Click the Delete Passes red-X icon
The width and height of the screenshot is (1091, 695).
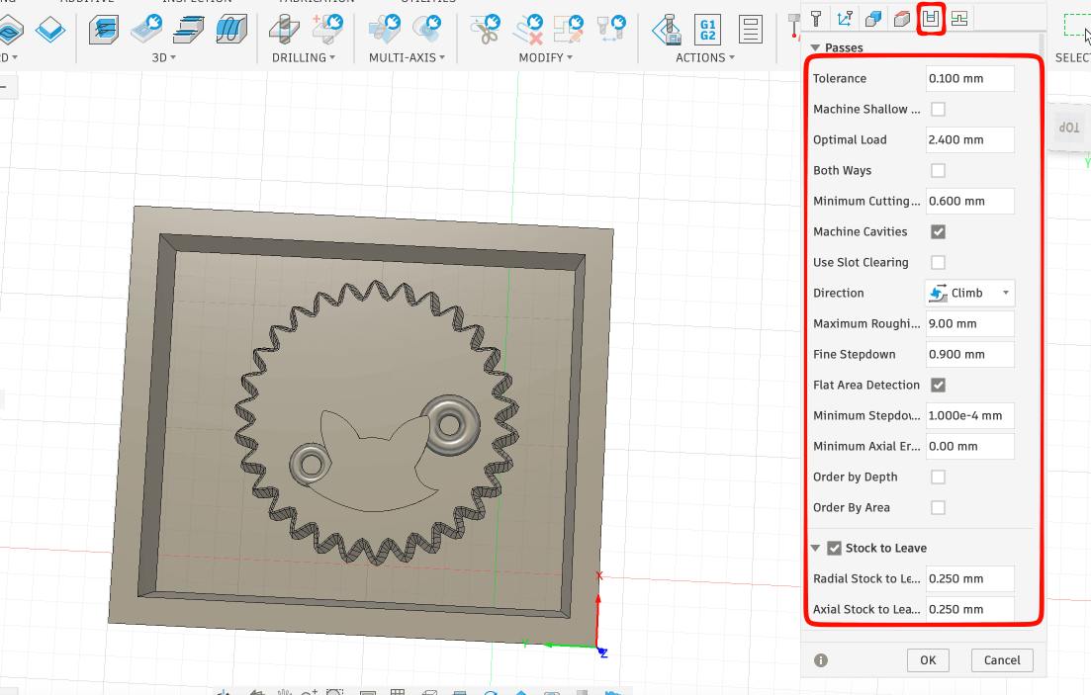[528, 30]
